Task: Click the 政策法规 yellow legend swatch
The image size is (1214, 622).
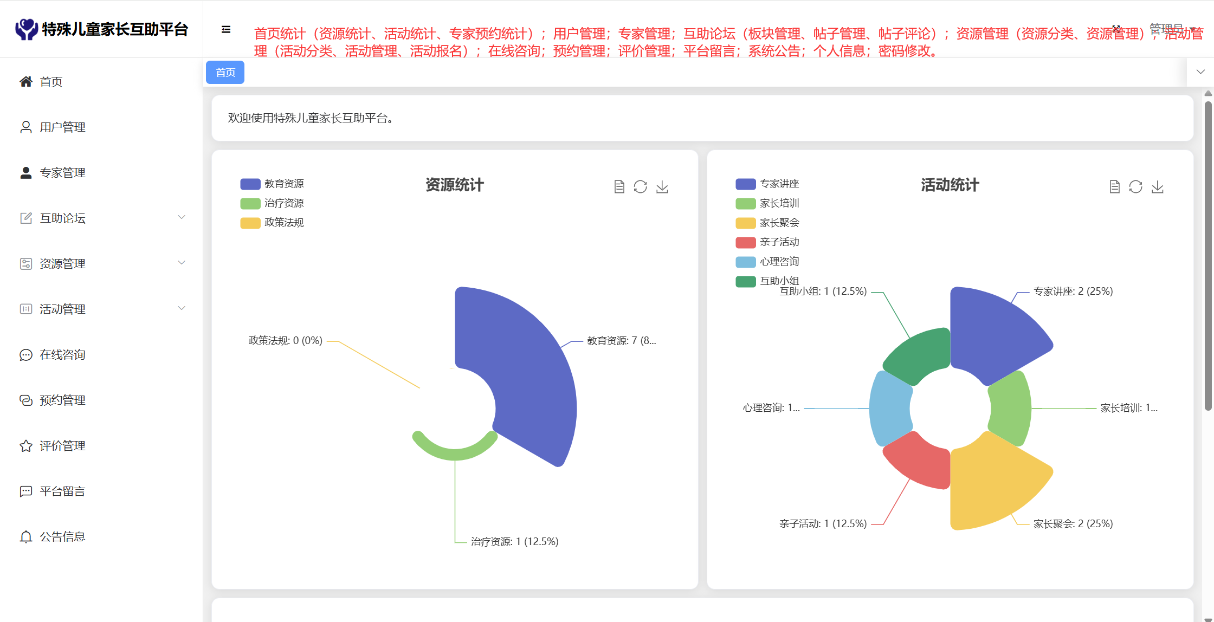Action: coord(250,223)
